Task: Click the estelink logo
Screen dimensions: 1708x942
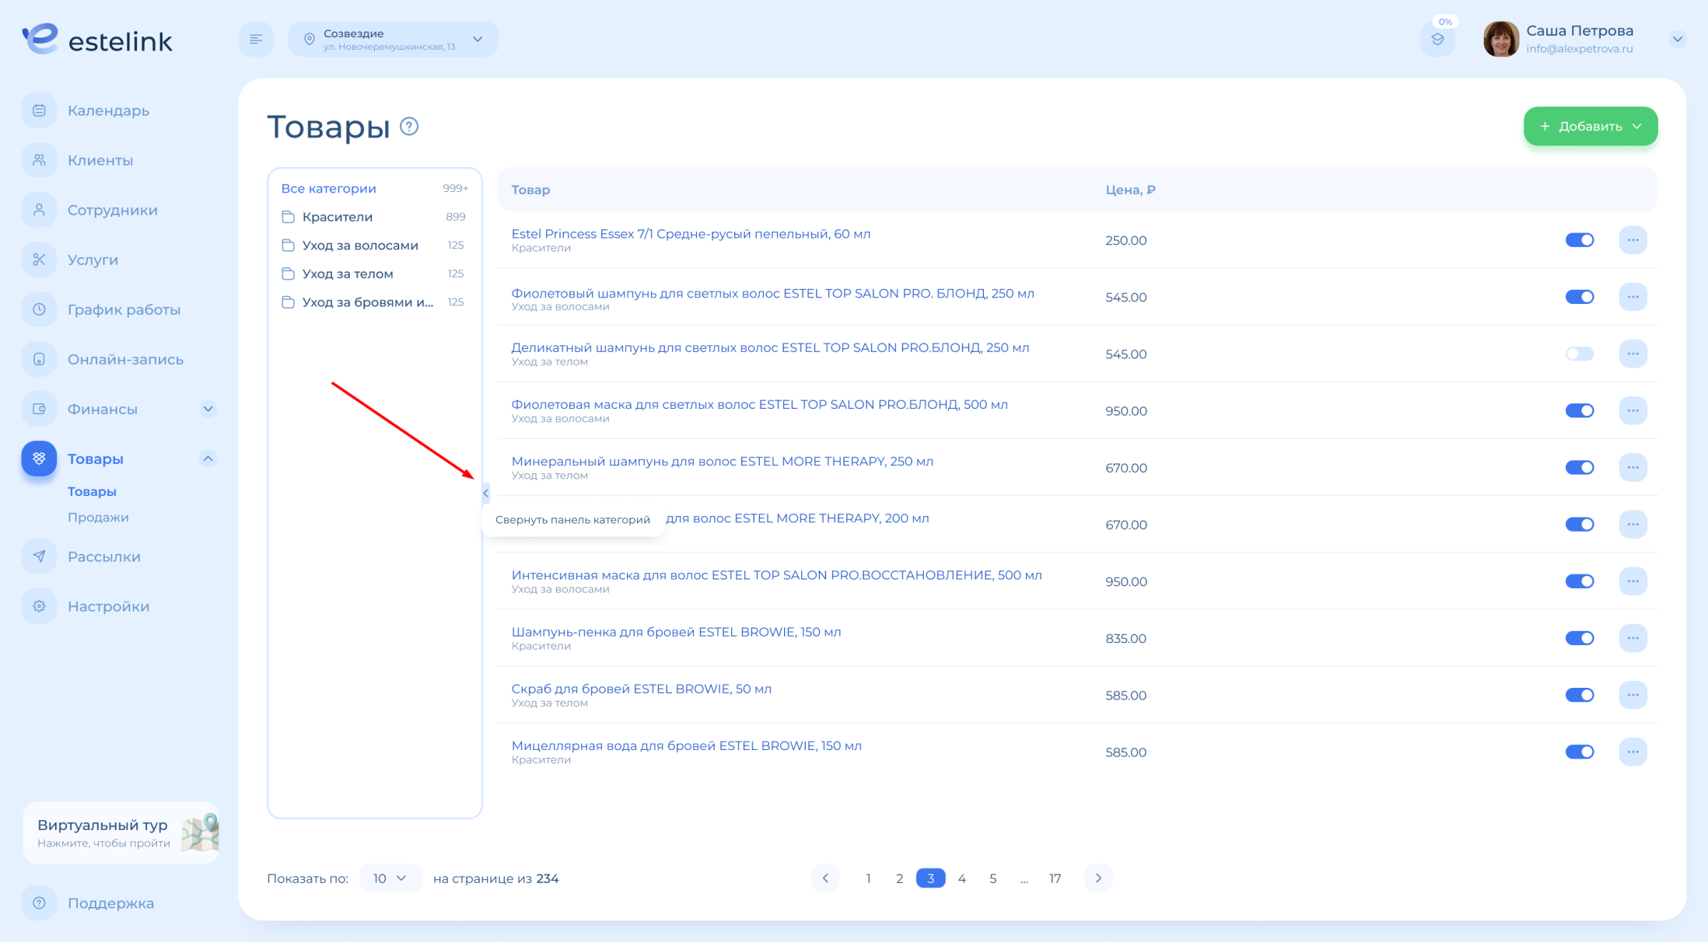Action: coord(97,39)
